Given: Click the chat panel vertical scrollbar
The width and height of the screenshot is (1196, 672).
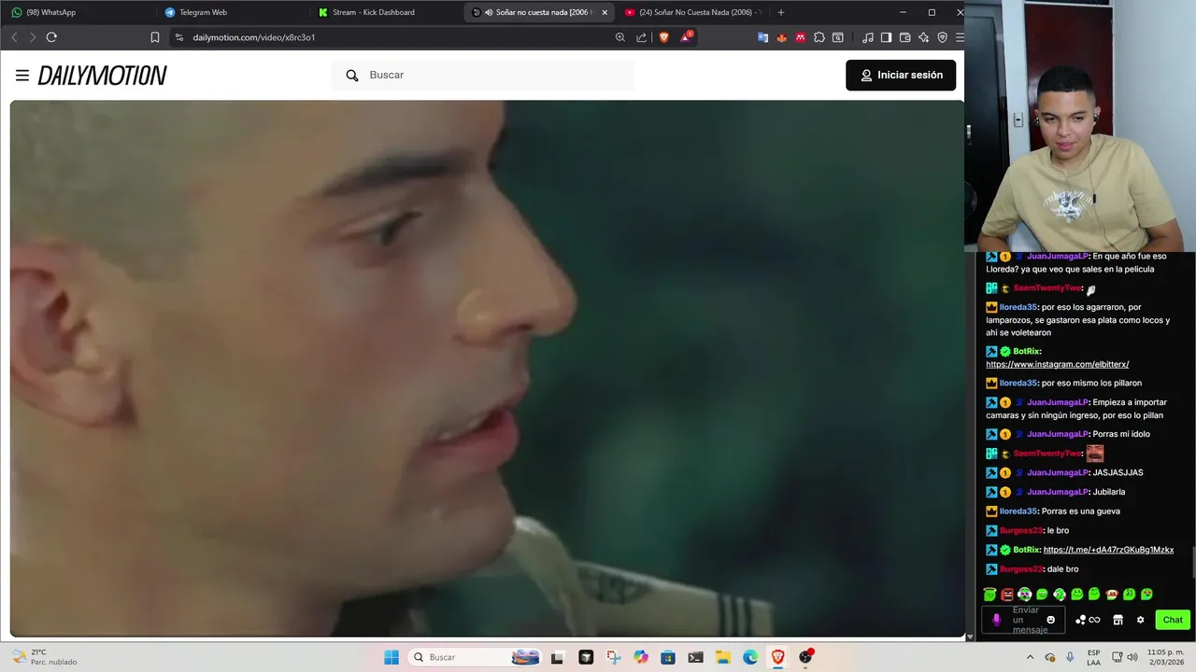Looking at the screenshot, I should (1193, 563).
